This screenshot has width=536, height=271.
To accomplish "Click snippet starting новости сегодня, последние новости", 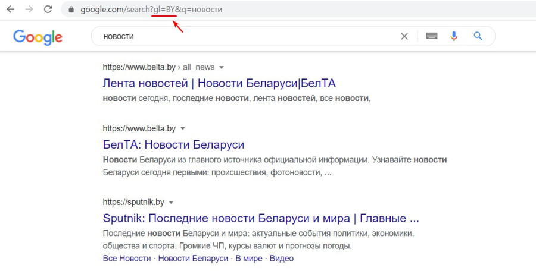I will 236,98.
